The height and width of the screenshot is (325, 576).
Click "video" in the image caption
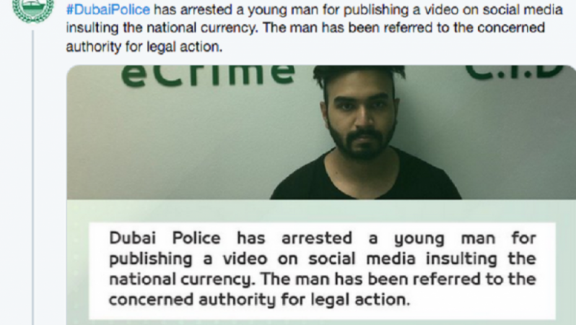click(x=245, y=259)
